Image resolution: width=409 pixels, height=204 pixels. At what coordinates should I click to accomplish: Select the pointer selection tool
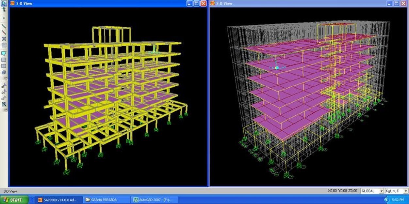pos(4,4)
